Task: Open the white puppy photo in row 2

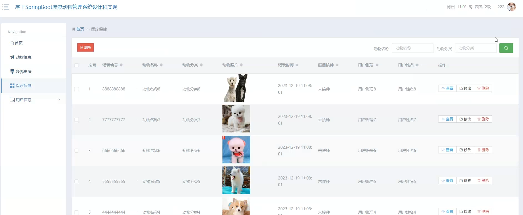Action: (236, 119)
